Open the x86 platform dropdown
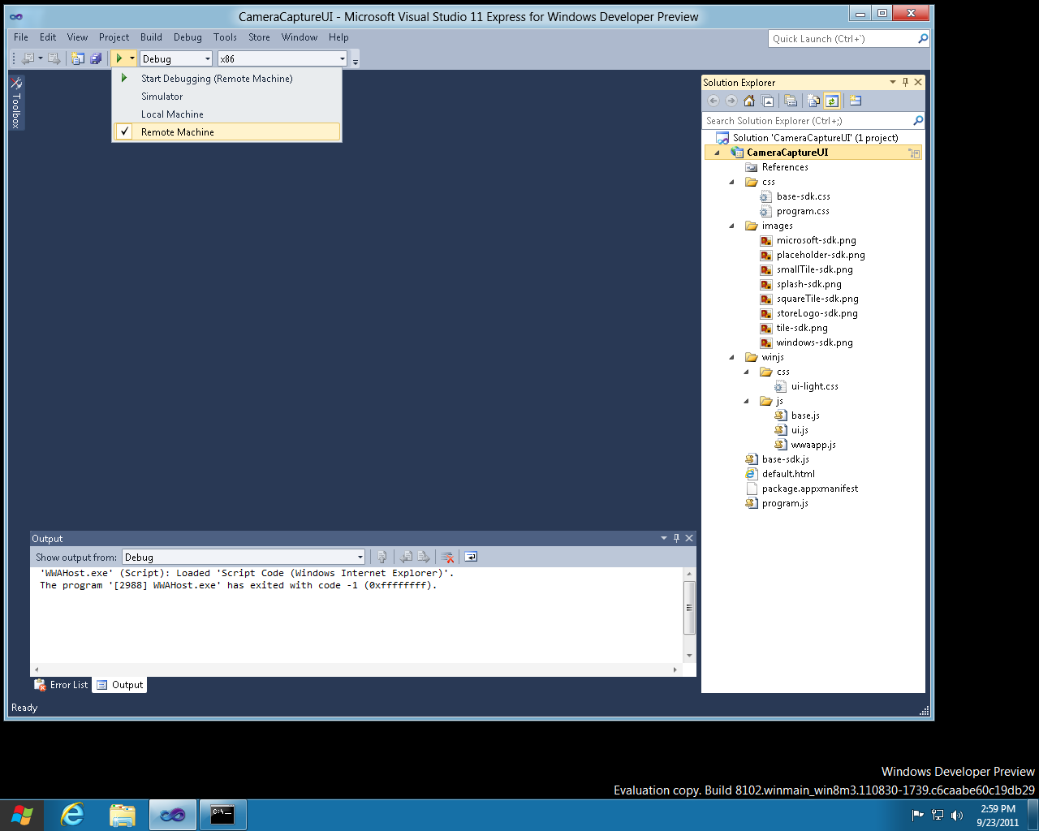1039x831 pixels. (x=344, y=58)
